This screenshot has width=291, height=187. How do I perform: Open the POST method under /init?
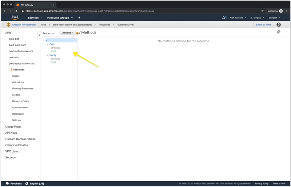pyautogui.click(x=53, y=52)
